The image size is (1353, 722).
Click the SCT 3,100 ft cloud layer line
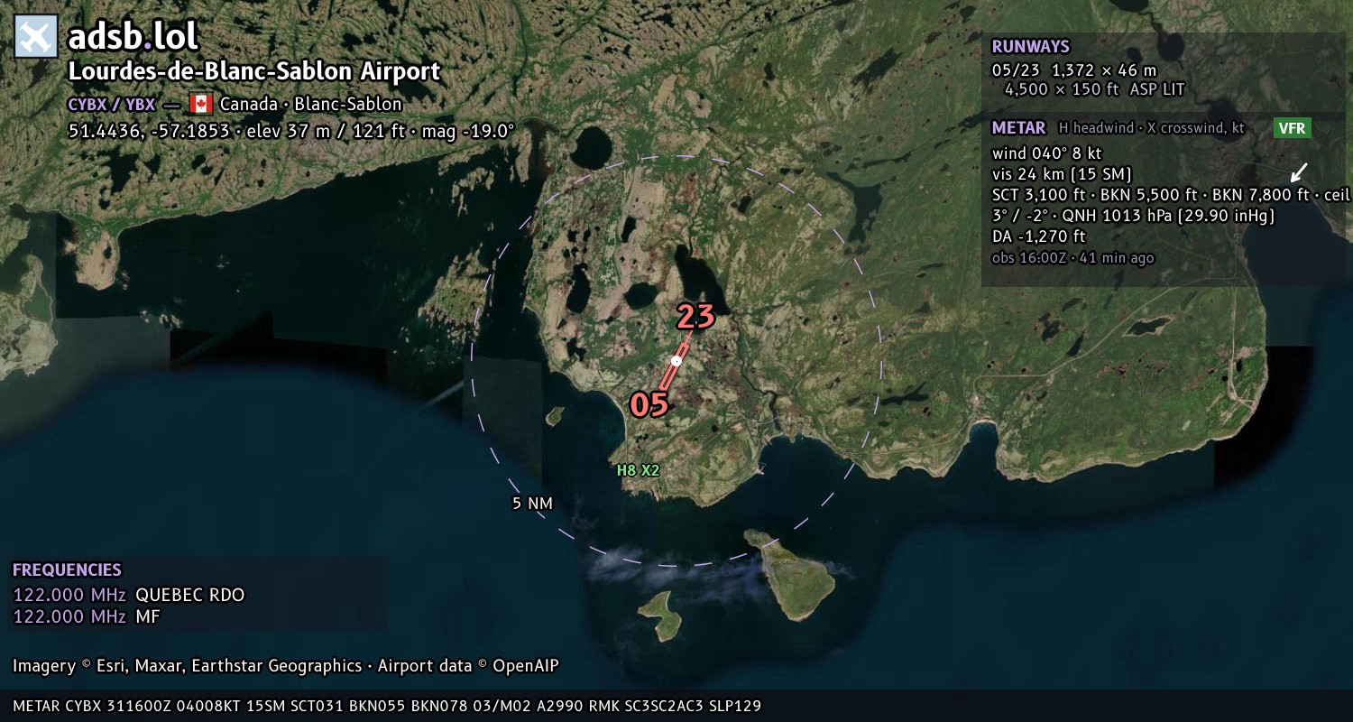click(1170, 195)
